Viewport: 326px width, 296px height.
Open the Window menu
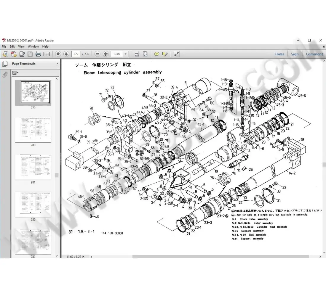click(33, 46)
